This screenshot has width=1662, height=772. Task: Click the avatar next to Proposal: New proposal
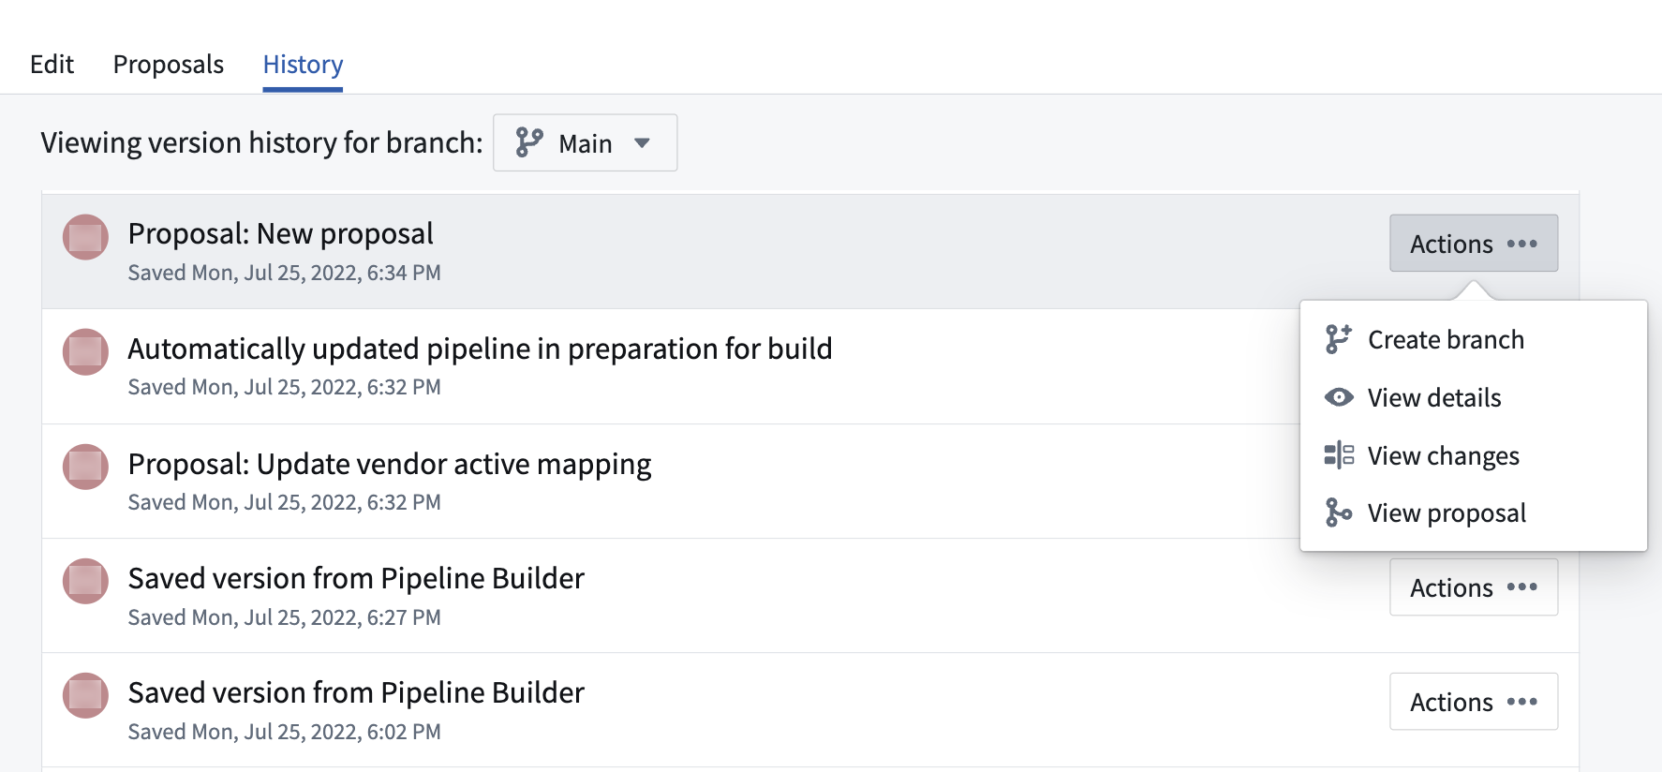(84, 237)
